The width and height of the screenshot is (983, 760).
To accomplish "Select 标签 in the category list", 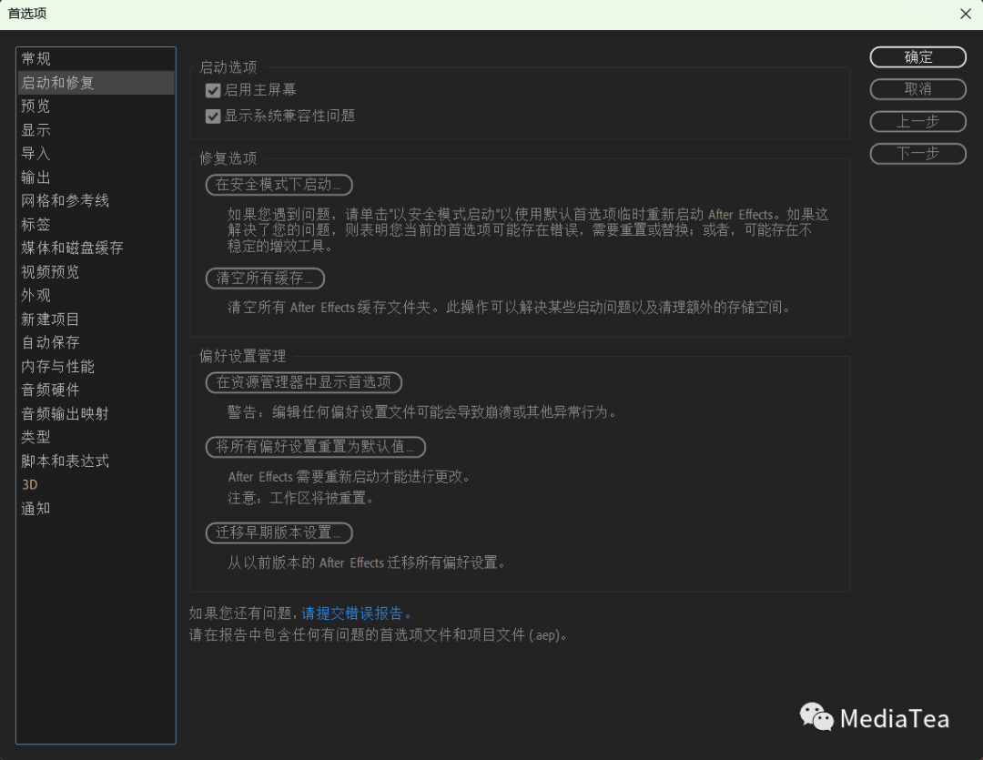I will (x=96, y=225).
